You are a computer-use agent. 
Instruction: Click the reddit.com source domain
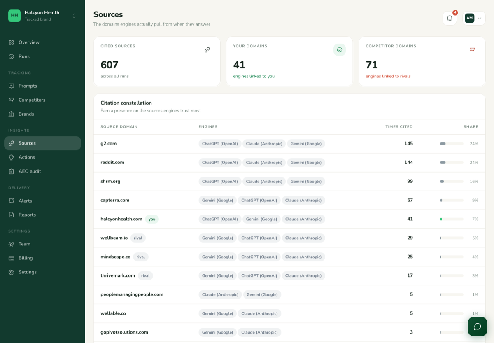click(112, 163)
